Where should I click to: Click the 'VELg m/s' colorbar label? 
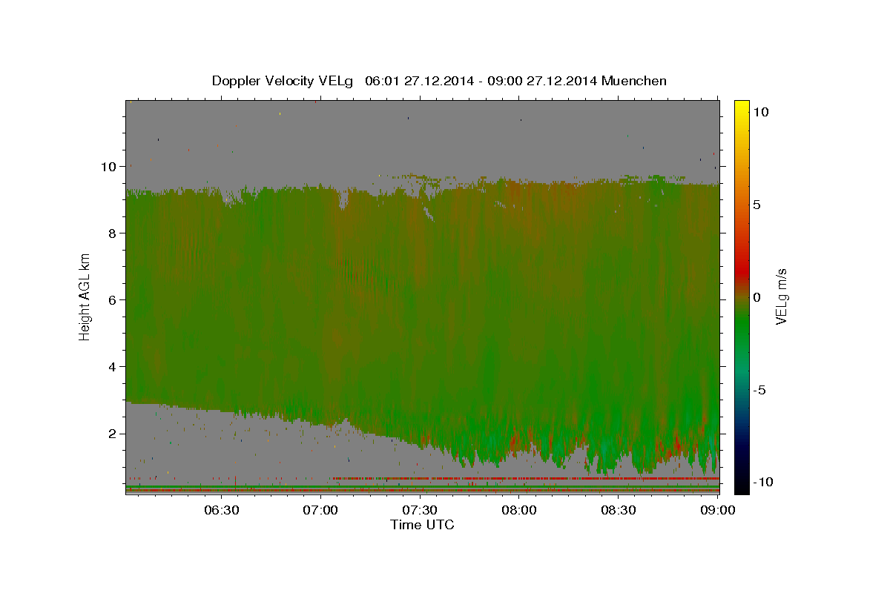click(x=781, y=296)
